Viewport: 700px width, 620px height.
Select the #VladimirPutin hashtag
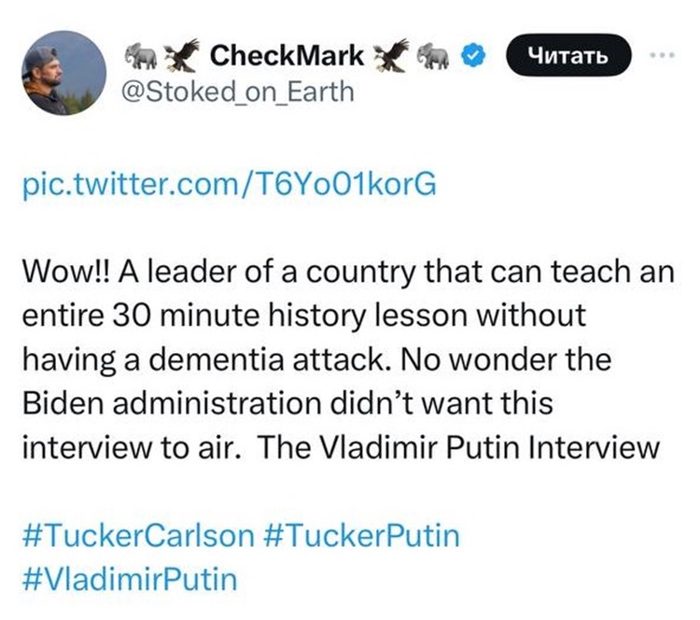tap(129, 579)
